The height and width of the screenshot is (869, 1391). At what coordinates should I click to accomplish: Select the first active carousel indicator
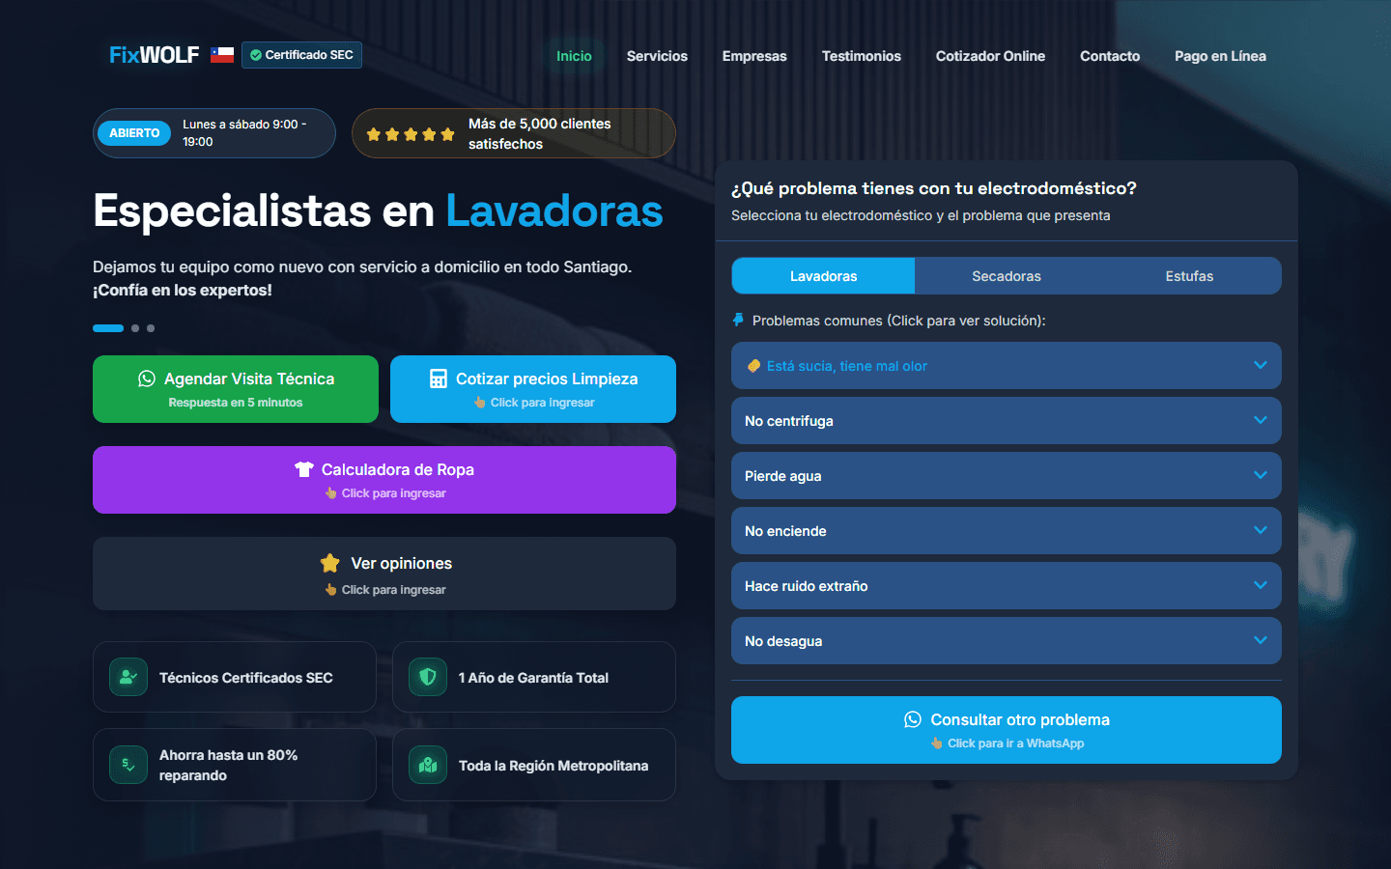point(108,328)
